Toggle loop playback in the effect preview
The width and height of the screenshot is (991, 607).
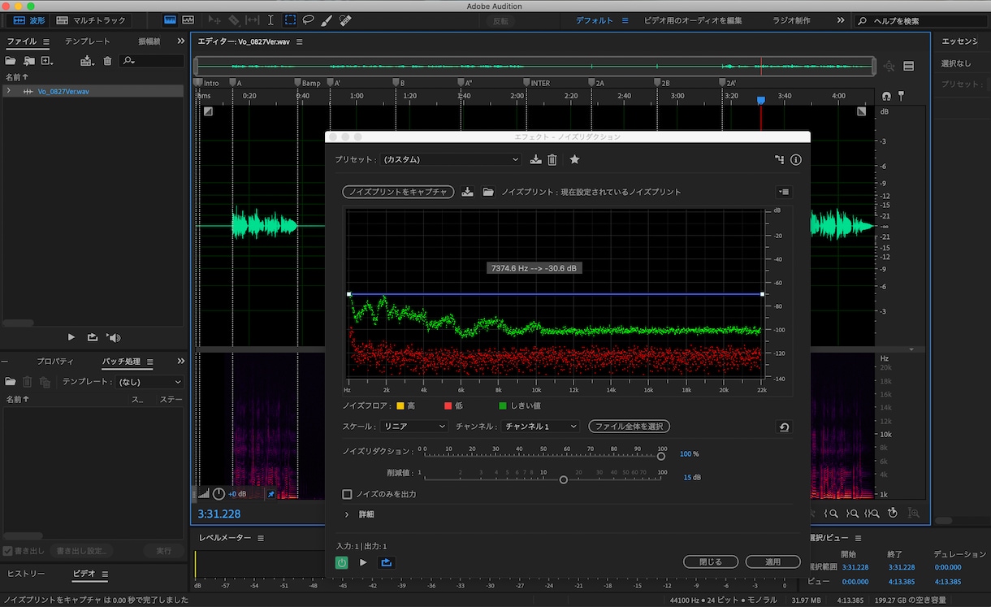click(387, 562)
